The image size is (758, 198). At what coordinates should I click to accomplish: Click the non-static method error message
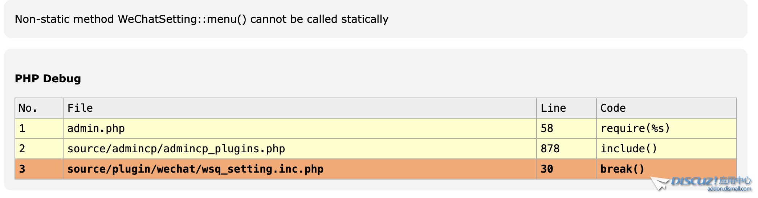click(201, 19)
